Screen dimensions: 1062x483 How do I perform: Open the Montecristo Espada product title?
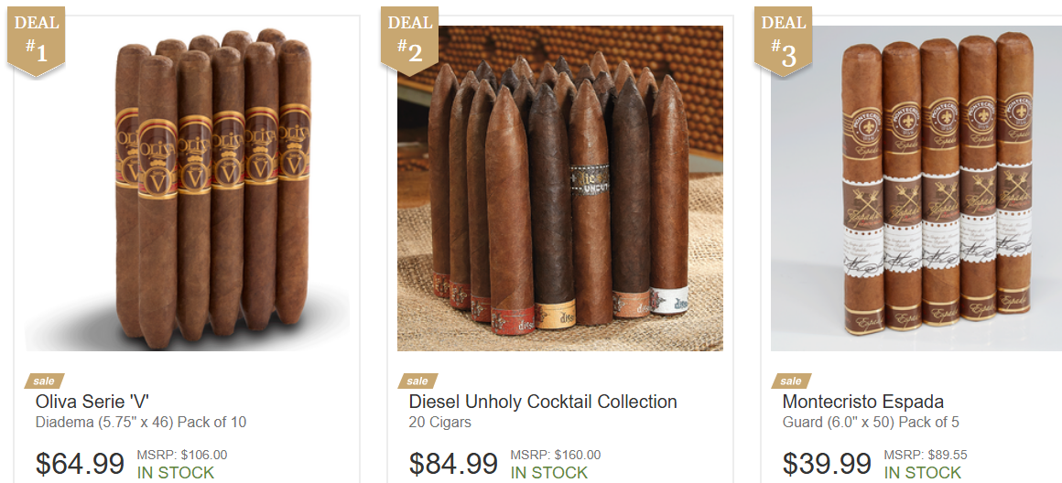point(862,402)
